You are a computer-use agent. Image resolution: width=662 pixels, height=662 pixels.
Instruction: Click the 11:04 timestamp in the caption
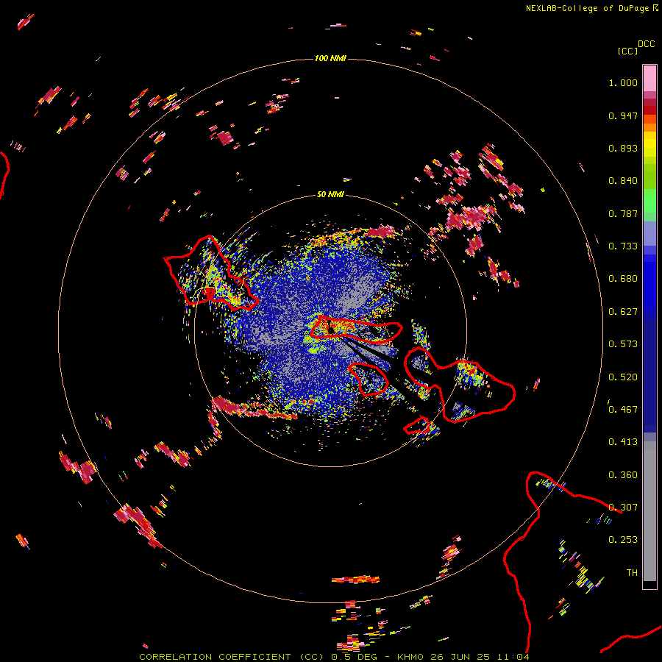click(x=513, y=657)
